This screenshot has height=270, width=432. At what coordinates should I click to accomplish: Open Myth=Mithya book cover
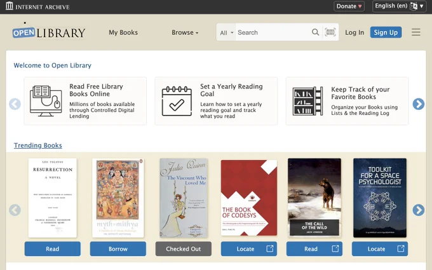(x=118, y=198)
